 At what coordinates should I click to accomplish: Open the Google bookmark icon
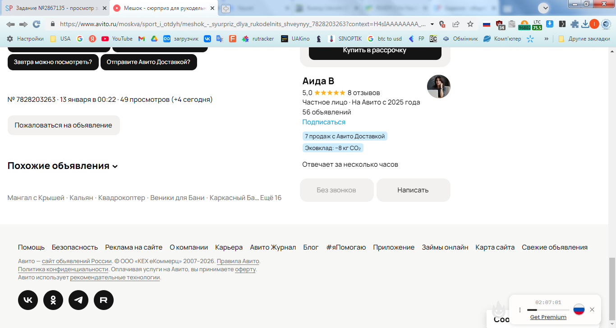pyautogui.click(x=80, y=39)
